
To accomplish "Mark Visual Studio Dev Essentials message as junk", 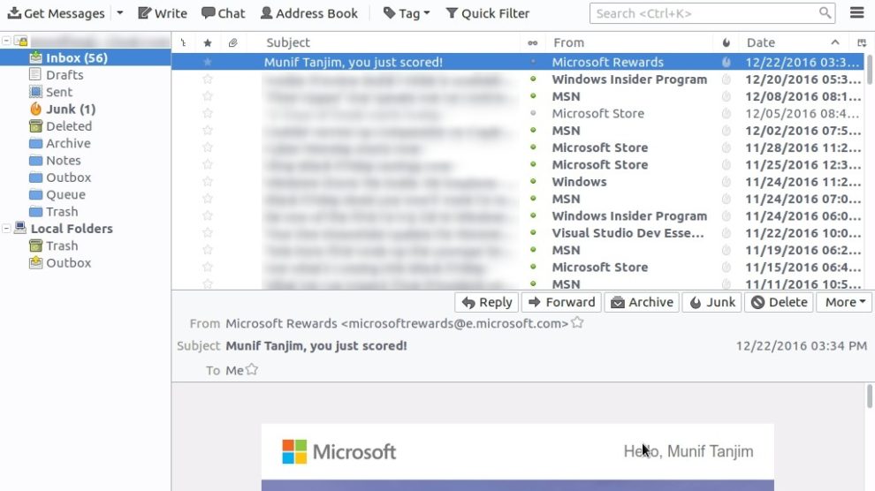I will pos(726,233).
